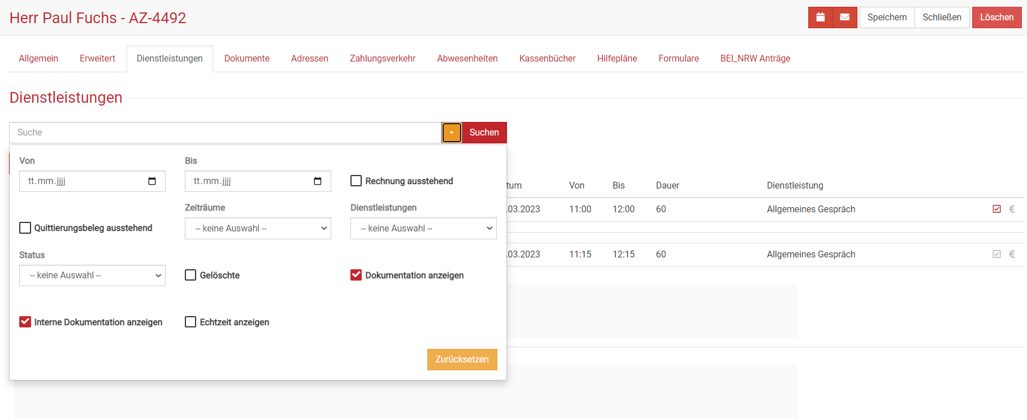Click the envelope mail icon button

tap(844, 17)
